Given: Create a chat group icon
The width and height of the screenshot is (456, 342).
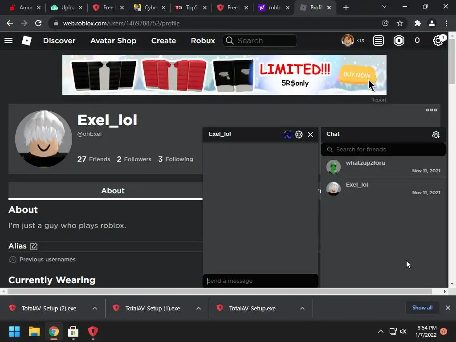Looking at the screenshot, I should pos(436,134).
